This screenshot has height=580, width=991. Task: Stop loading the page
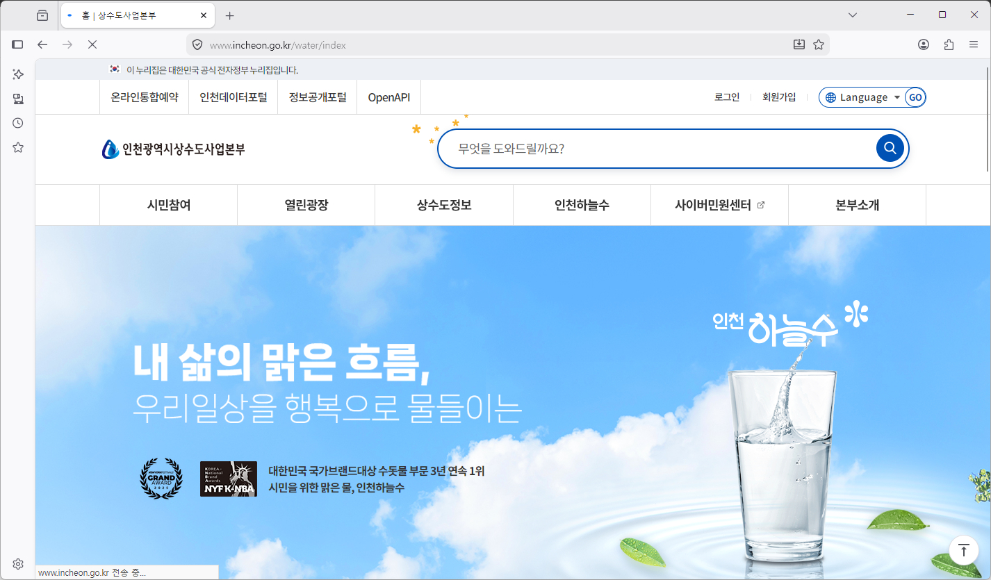(92, 44)
